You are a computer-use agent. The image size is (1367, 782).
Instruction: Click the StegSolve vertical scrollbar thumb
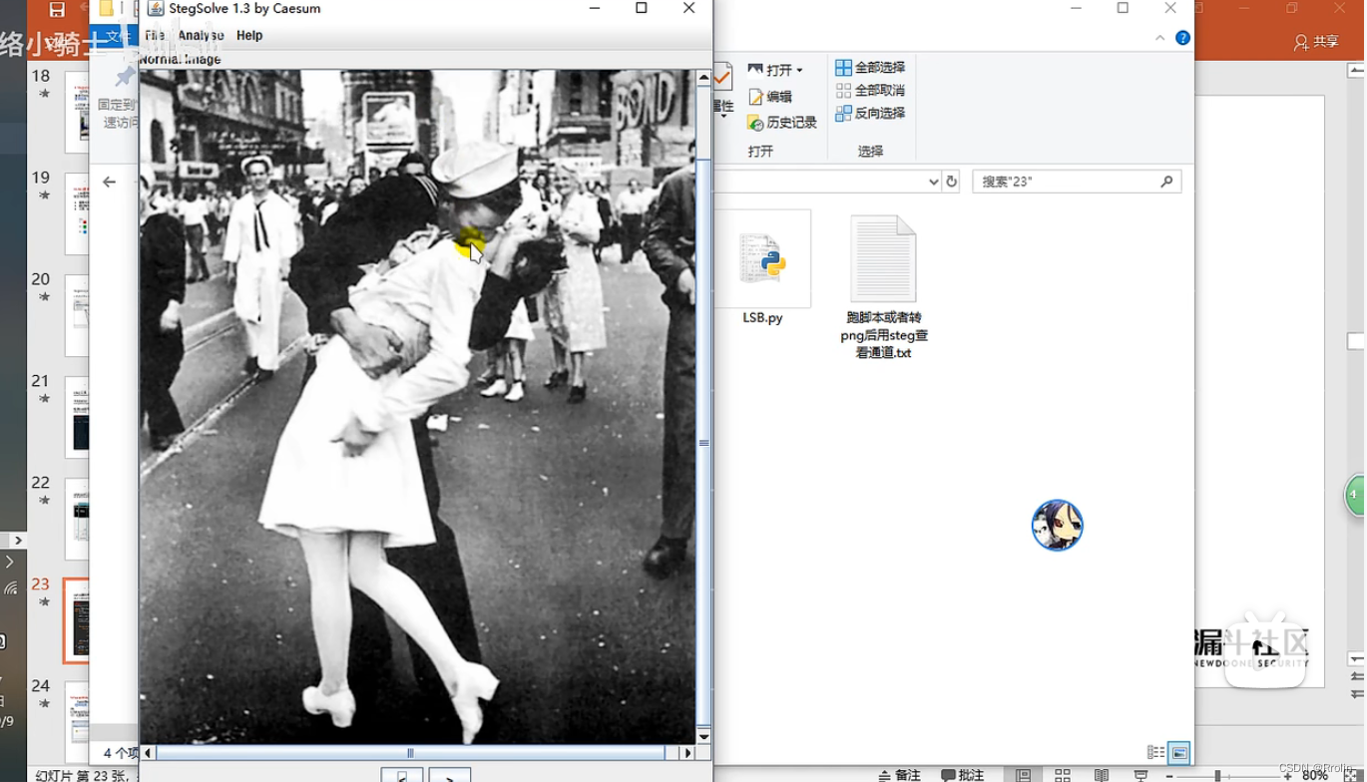[x=703, y=443]
